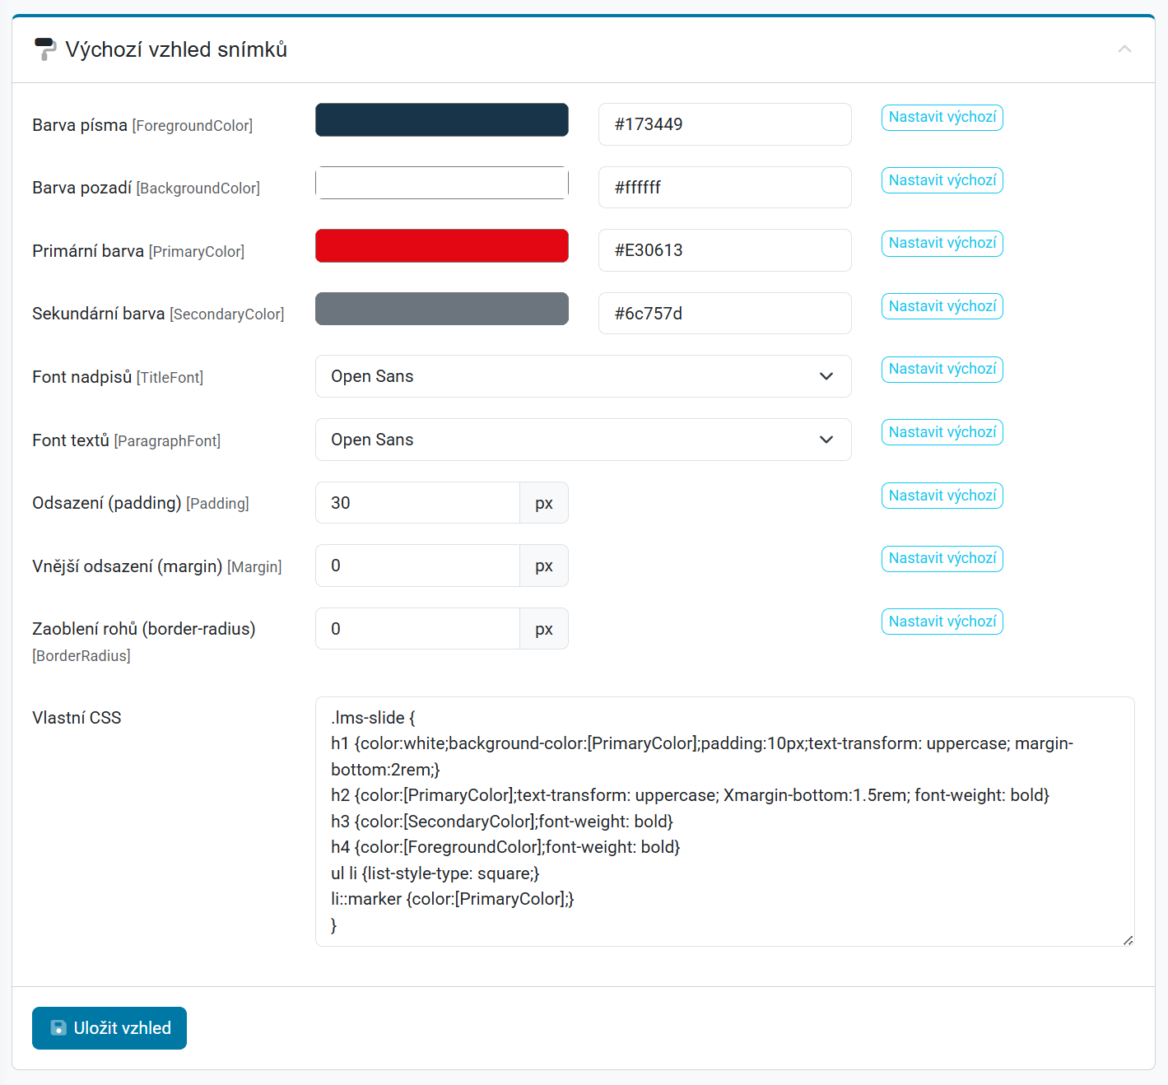Viewport: 1168px width, 1085px height.
Task: Click the paint roller icon in the header
Action: [44, 49]
